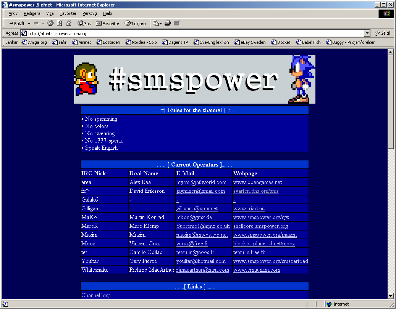Screen dimensions: 396x309
Task: Open the blockos.planet-d.net/mooz link
Action: pos(264,244)
